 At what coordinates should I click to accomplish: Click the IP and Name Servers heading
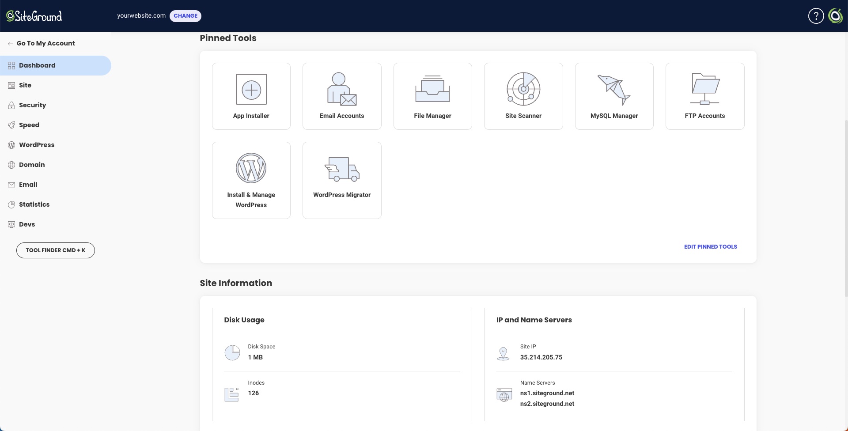(x=534, y=320)
